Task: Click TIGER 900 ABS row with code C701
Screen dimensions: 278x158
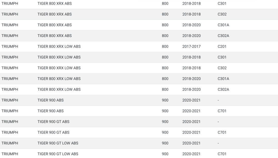Action: (x=139, y=111)
